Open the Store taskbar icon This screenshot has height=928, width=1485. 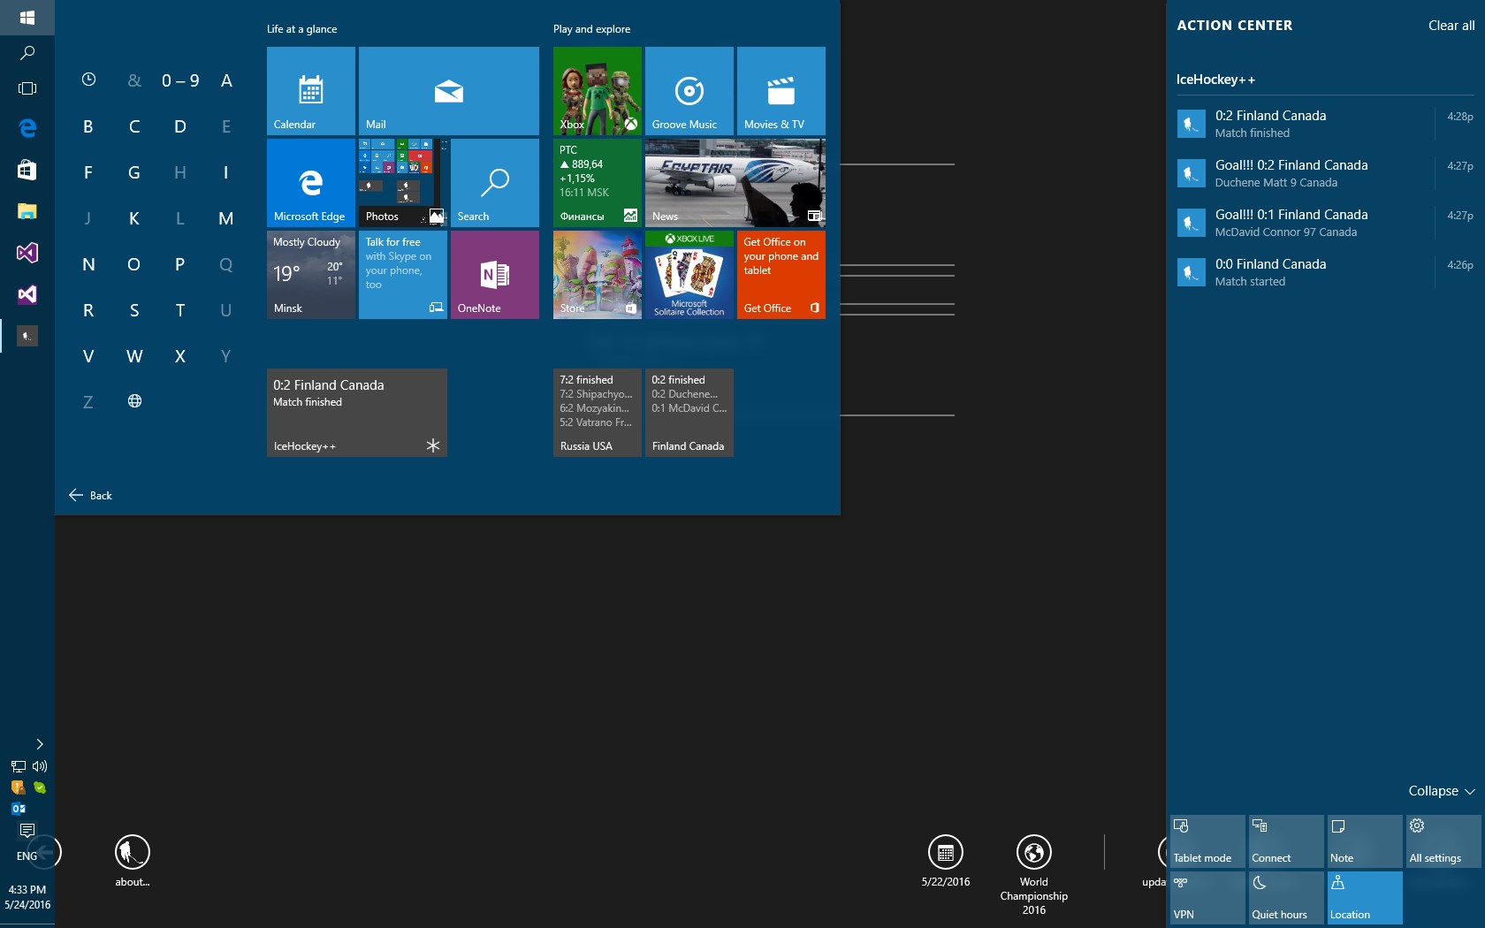pos(27,170)
